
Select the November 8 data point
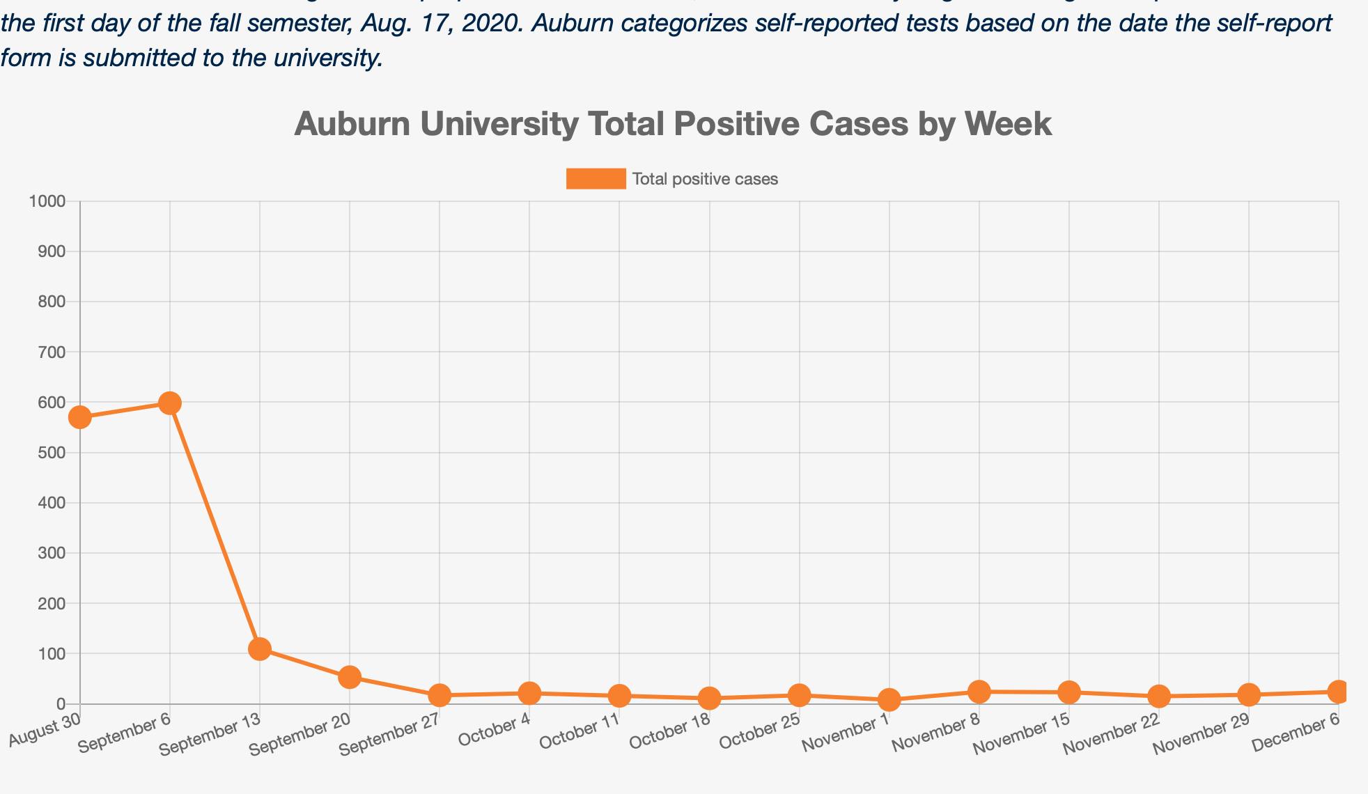[x=979, y=692]
